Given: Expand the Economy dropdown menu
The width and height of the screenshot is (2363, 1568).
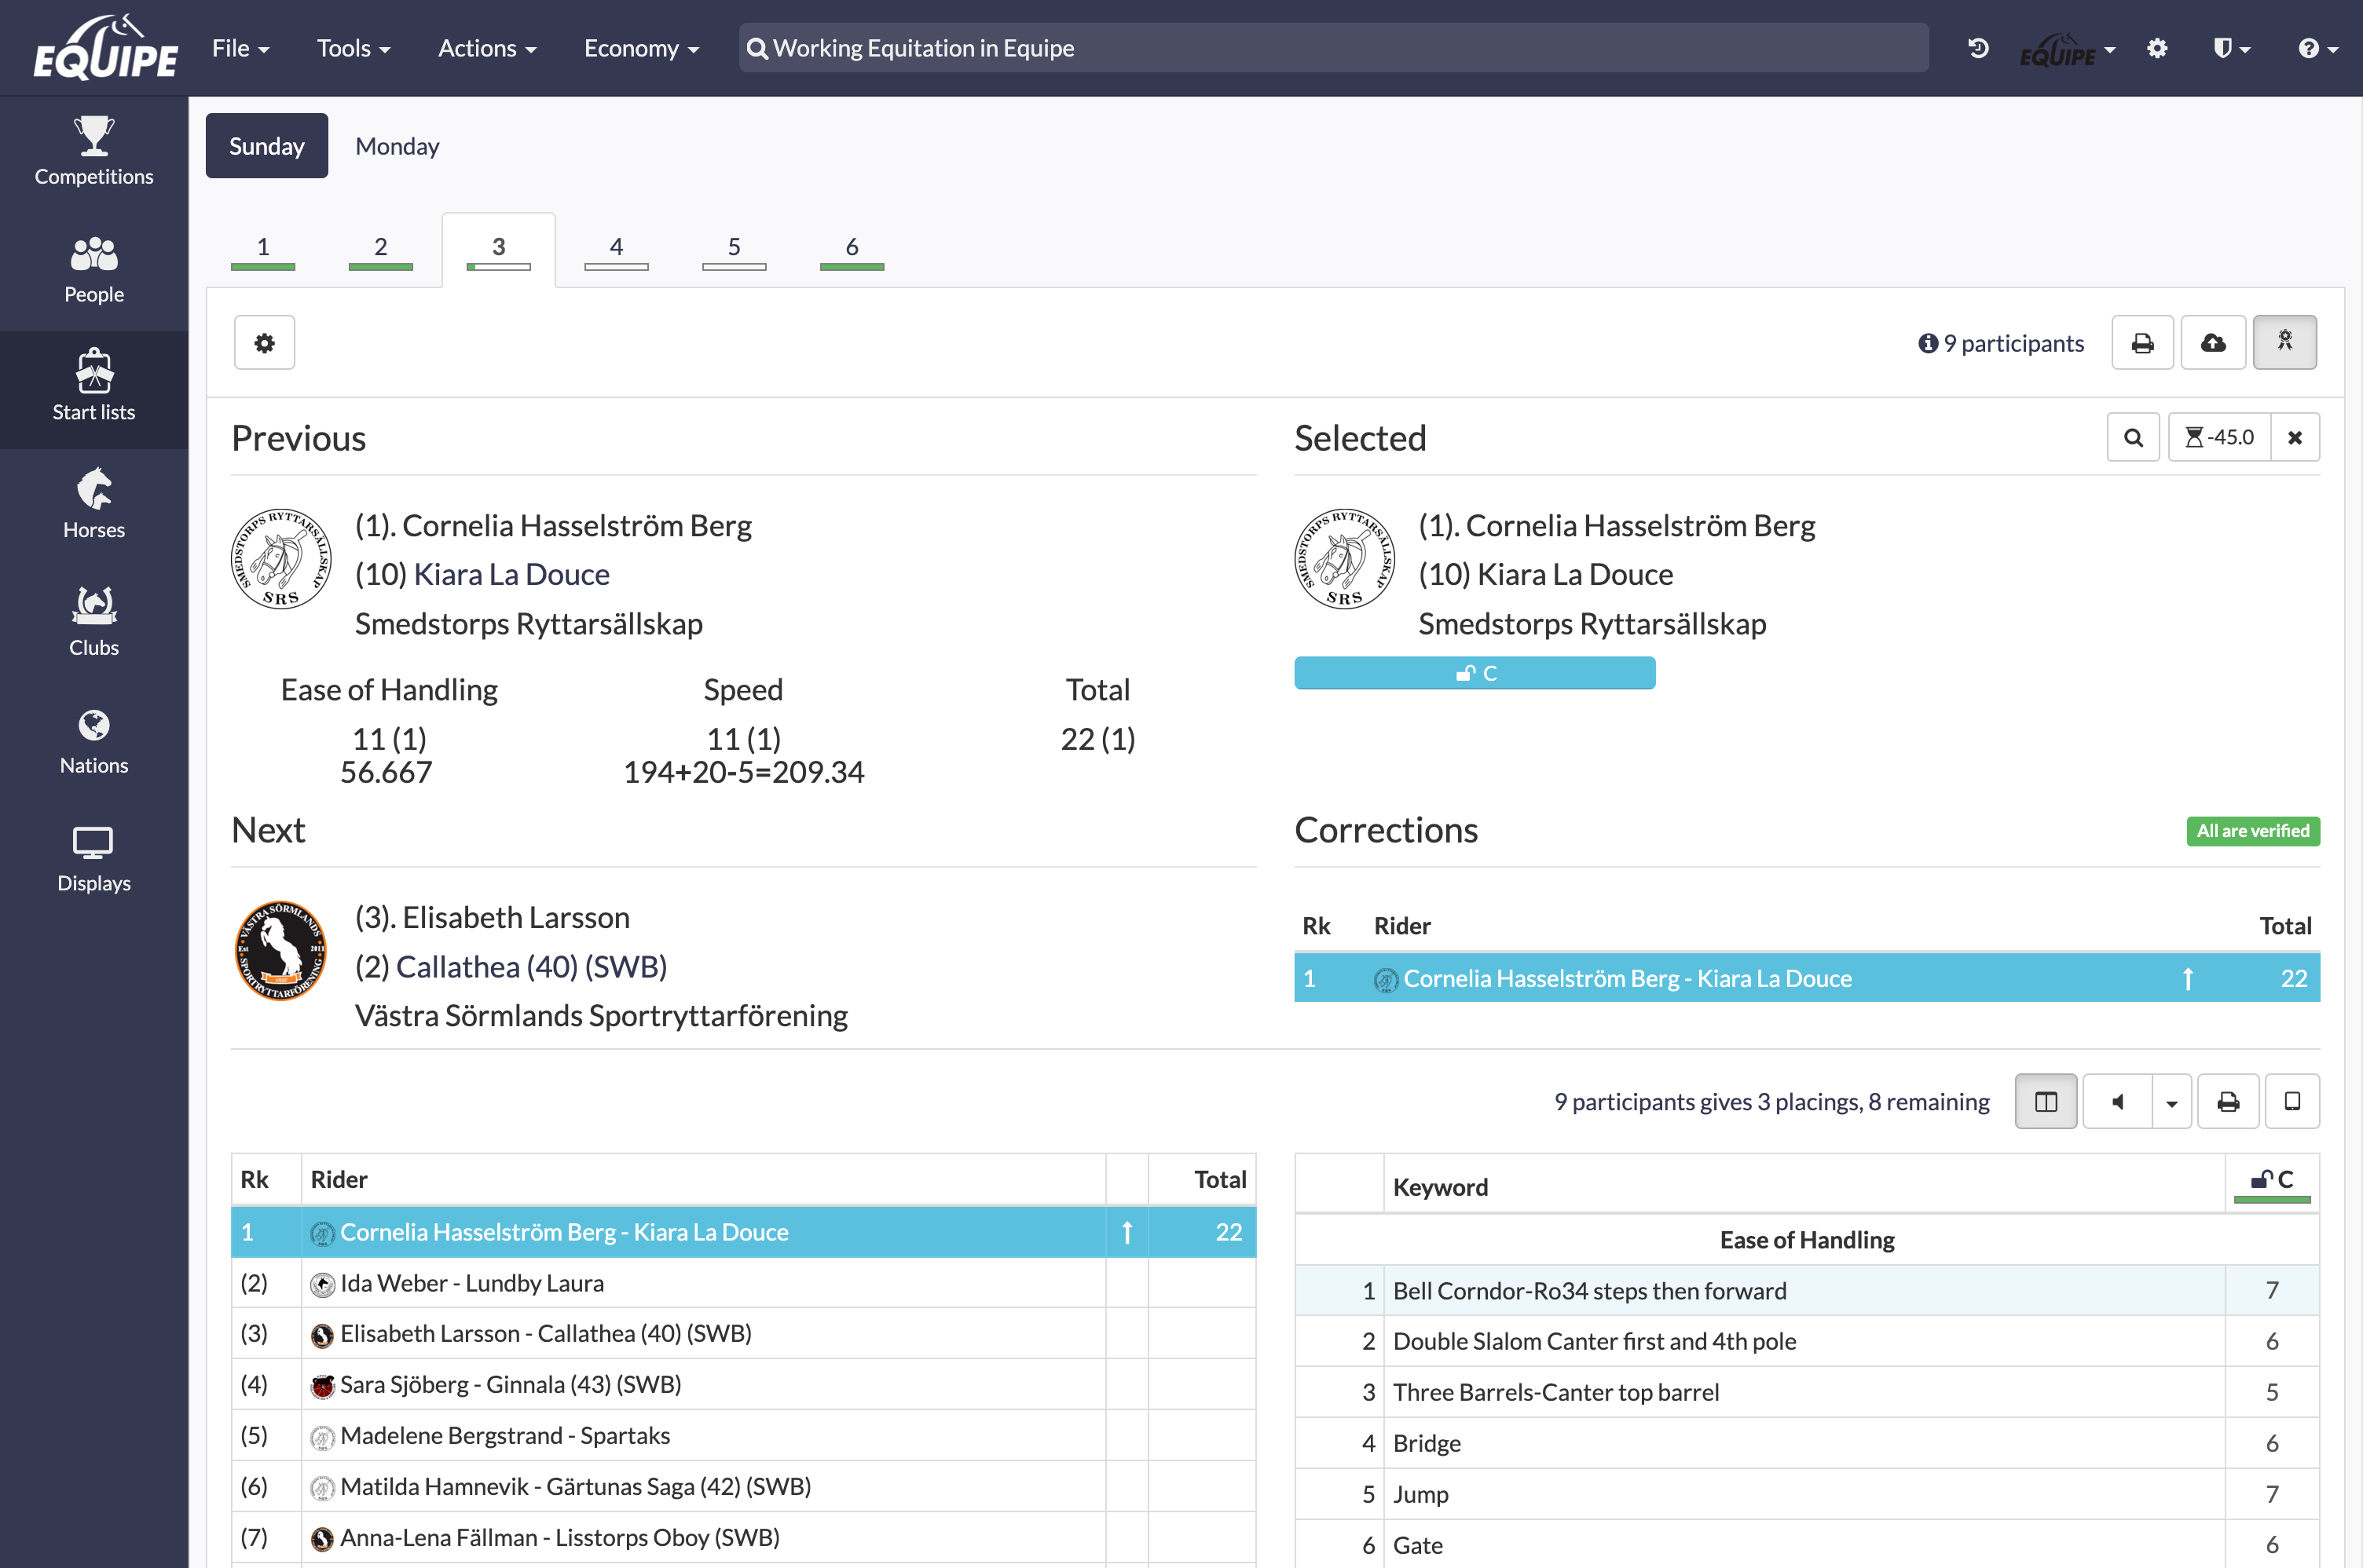Looking at the screenshot, I should 641,48.
